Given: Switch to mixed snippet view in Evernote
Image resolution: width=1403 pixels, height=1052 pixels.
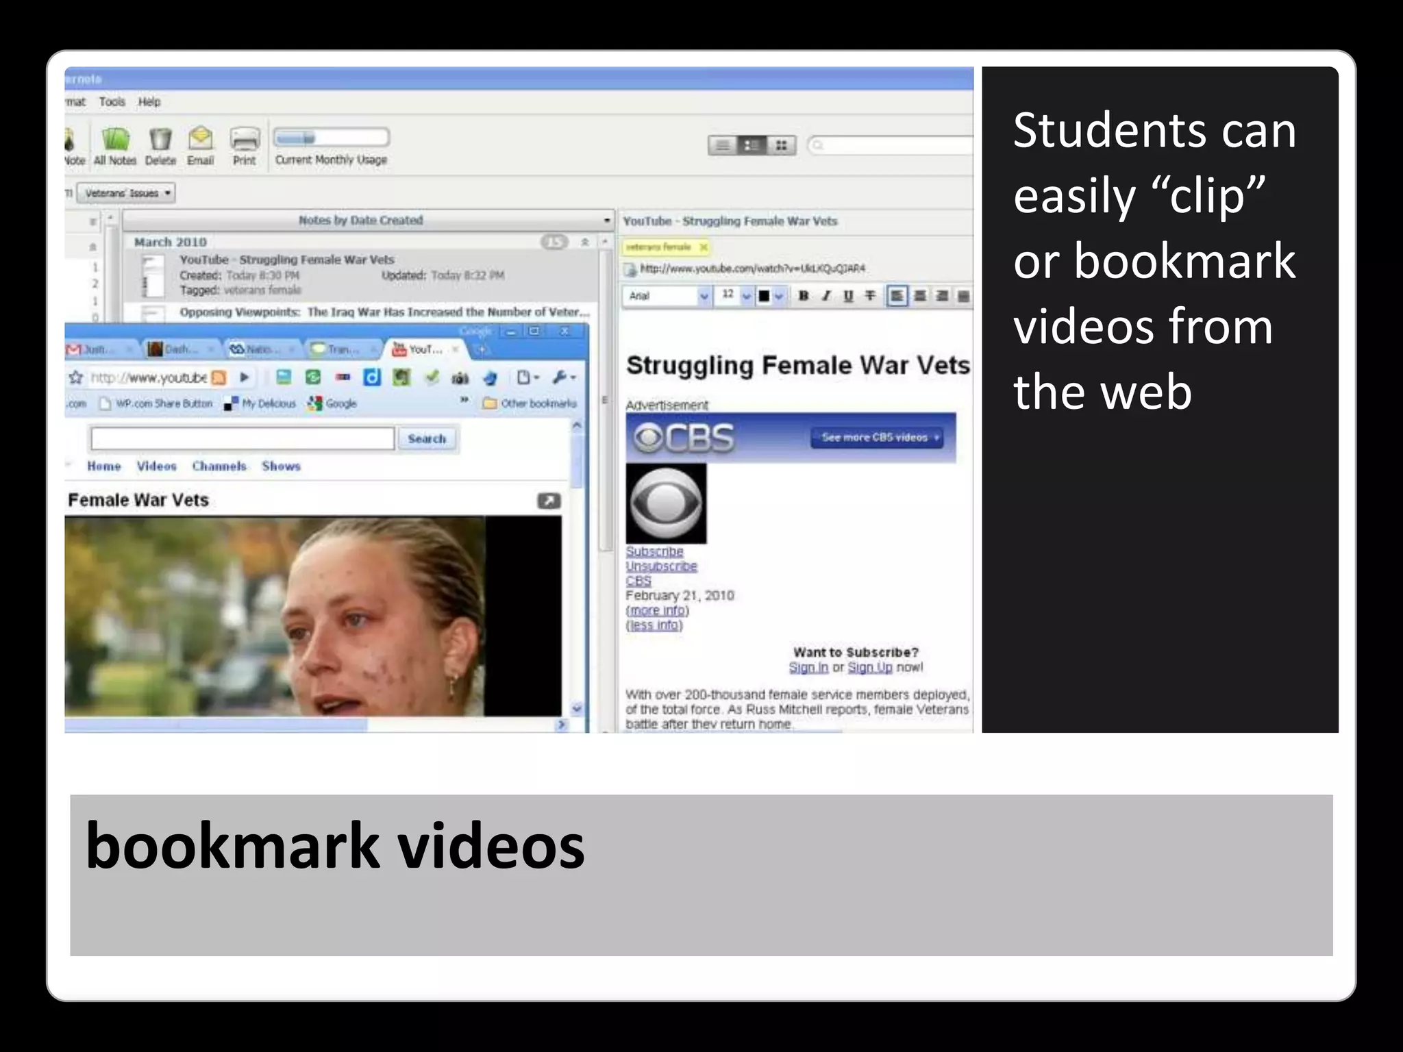Looking at the screenshot, I should [752, 145].
